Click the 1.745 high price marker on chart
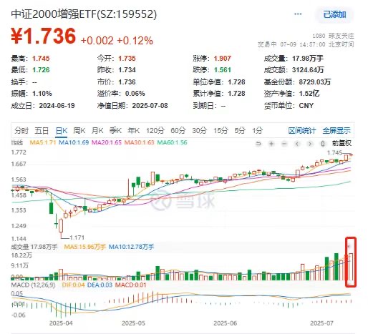Viewport: 368px width, 334px height. tap(334, 152)
